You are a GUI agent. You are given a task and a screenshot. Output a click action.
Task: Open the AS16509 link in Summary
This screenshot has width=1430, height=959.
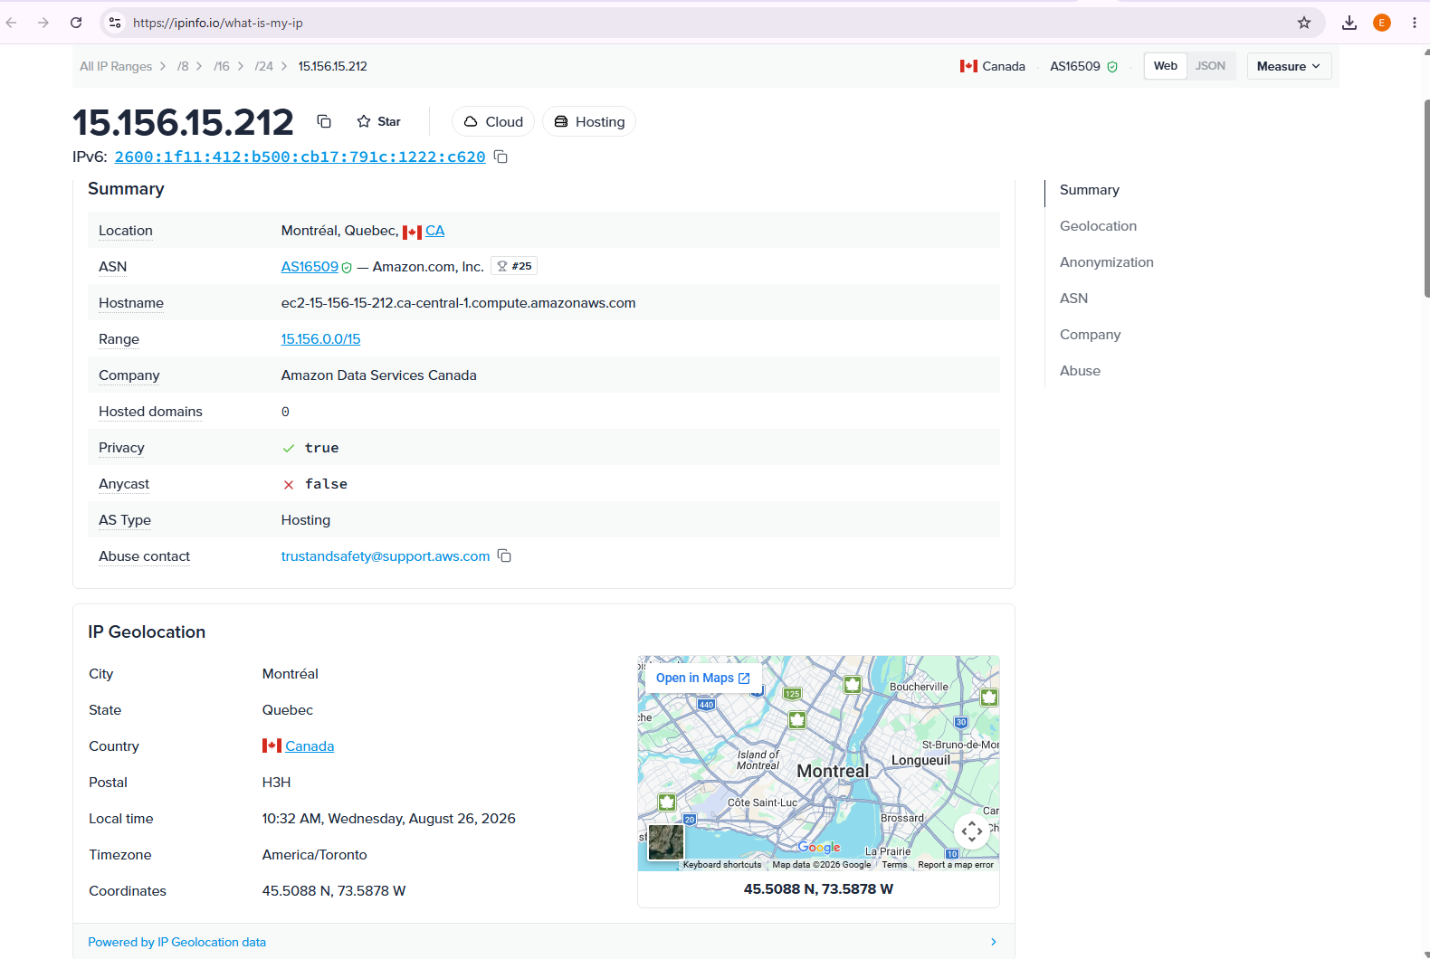point(310,267)
